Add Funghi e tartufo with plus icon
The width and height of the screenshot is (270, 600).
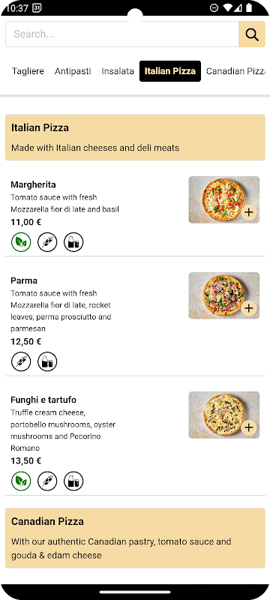coord(249,427)
